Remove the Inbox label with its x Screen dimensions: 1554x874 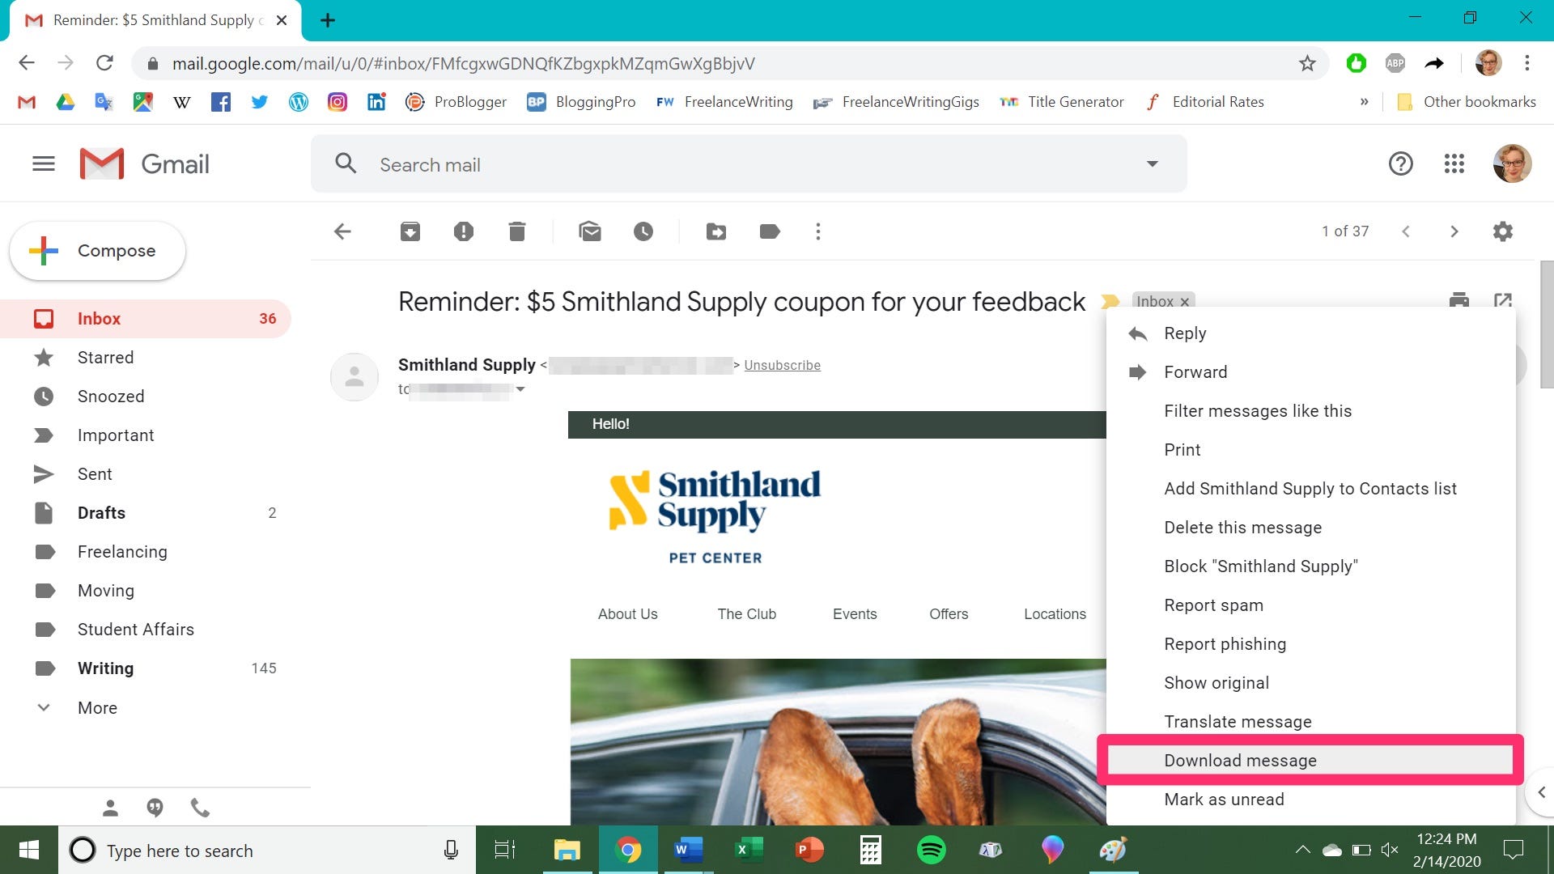point(1185,302)
